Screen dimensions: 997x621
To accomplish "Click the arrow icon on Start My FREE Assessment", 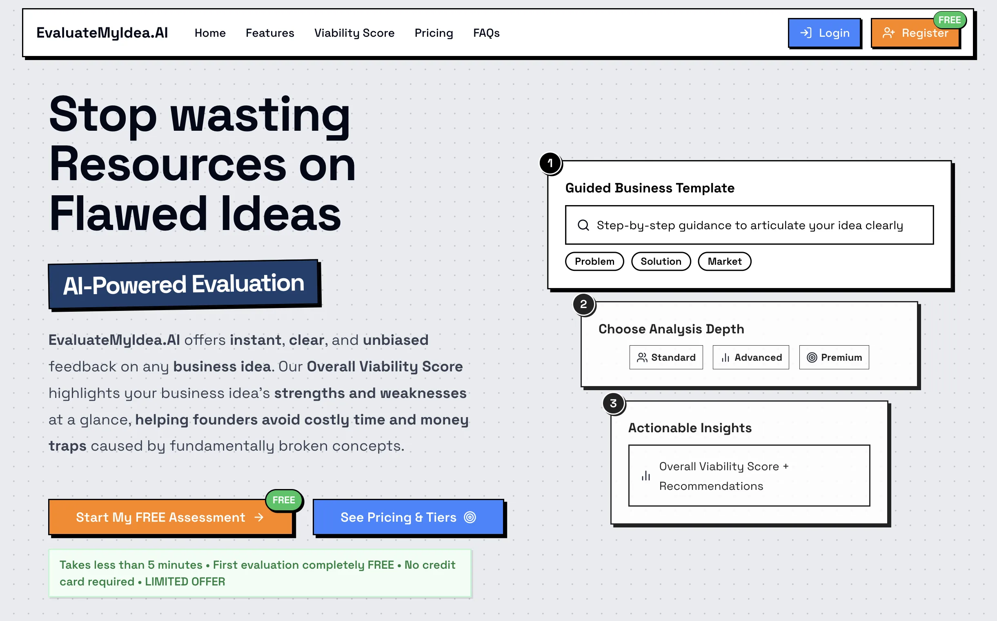I will point(259,517).
